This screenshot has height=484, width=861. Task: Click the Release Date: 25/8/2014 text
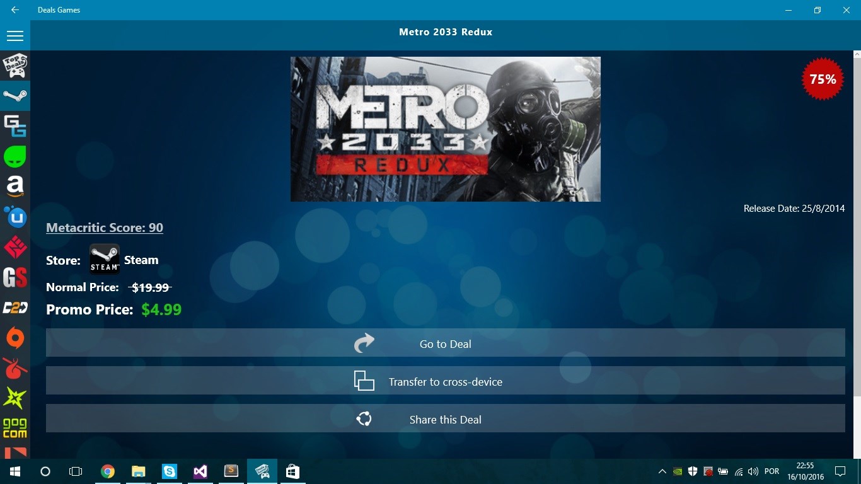pyautogui.click(x=794, y=209)
